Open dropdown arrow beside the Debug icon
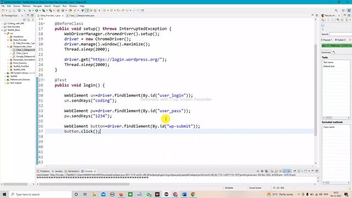 pos(33,10)
